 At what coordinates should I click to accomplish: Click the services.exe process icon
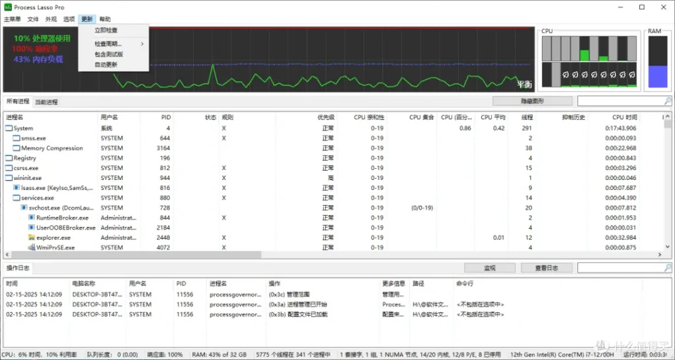(x=16, y=198)
